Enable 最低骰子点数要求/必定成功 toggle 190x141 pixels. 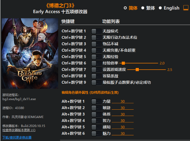click(x=96, y=83)
